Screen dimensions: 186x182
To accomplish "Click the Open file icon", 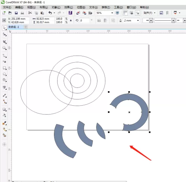I will 10,13.
